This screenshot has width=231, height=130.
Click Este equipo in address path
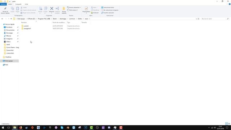click(21, 19)
